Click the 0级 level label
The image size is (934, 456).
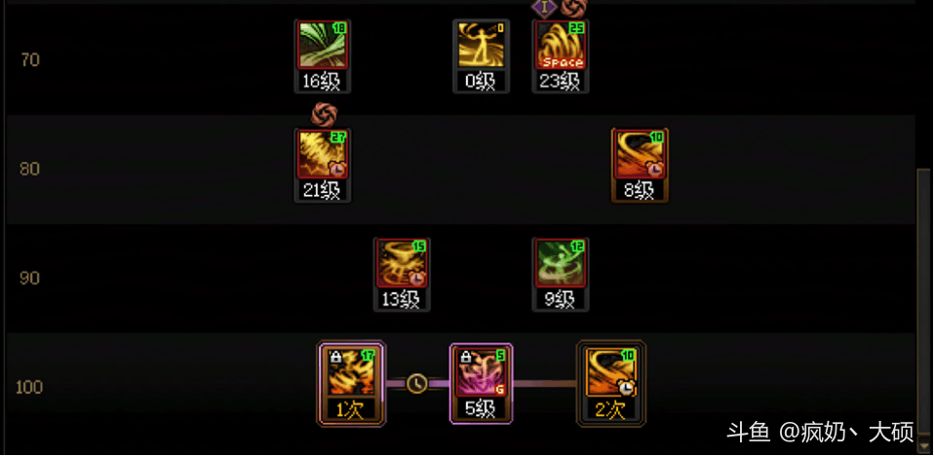(x=481, y=82)
